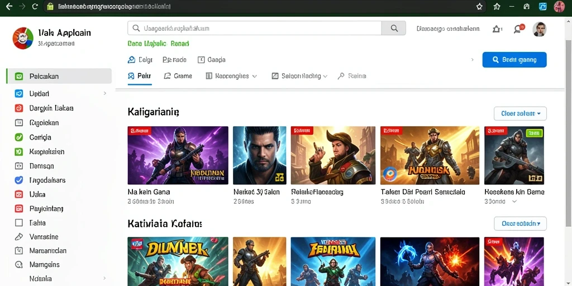Viewport: 572px width, 286px height.
Task: Open the DUNNEK game thumbnail
Action: 178,261
